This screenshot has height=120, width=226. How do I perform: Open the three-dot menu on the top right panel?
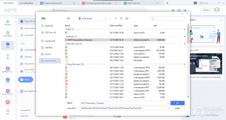221,20
